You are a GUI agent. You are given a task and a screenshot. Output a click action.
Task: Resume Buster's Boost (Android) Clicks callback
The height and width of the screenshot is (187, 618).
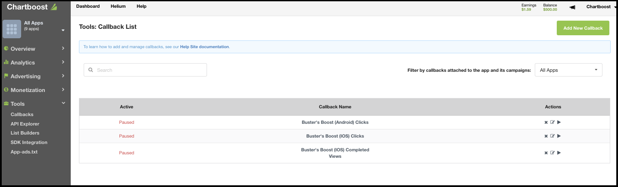(x=559, y=123)
